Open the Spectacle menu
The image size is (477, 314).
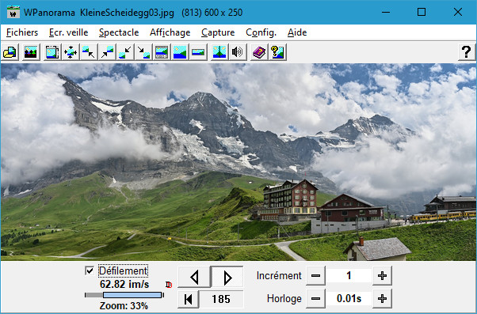(x=119, y=32)
